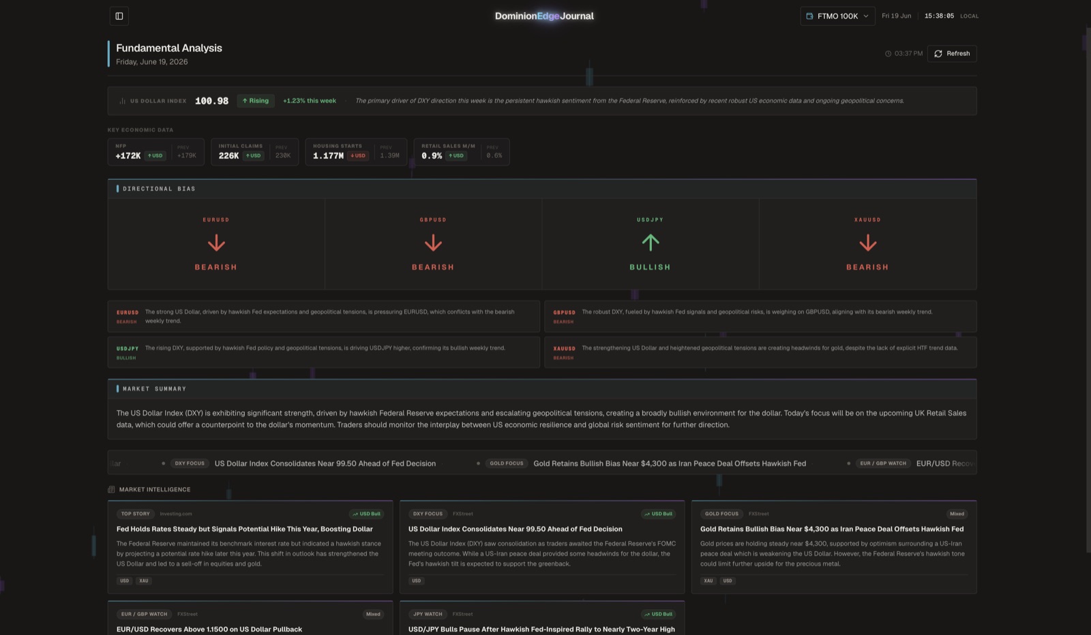Click the 15:38:05 local clock
1091x635 pixels.
939,16
